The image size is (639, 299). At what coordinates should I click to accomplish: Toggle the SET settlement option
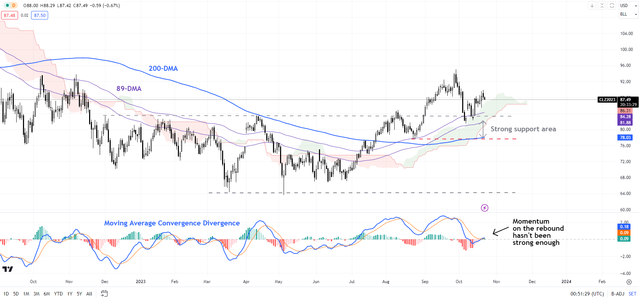632,294
